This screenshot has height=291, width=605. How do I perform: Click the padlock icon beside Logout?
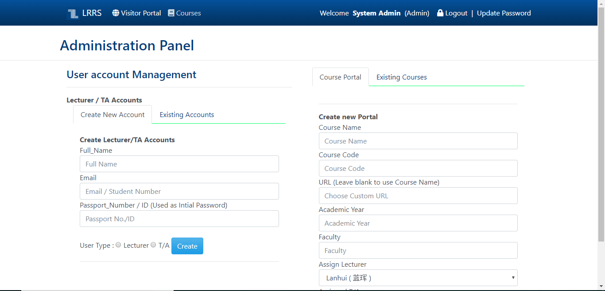click(x=440, y=13)
